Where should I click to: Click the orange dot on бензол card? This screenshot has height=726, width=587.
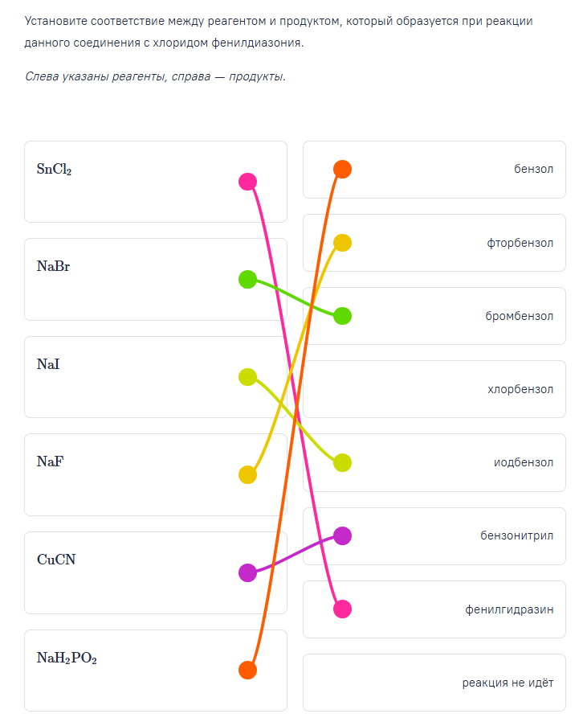(x=342, y=169)
